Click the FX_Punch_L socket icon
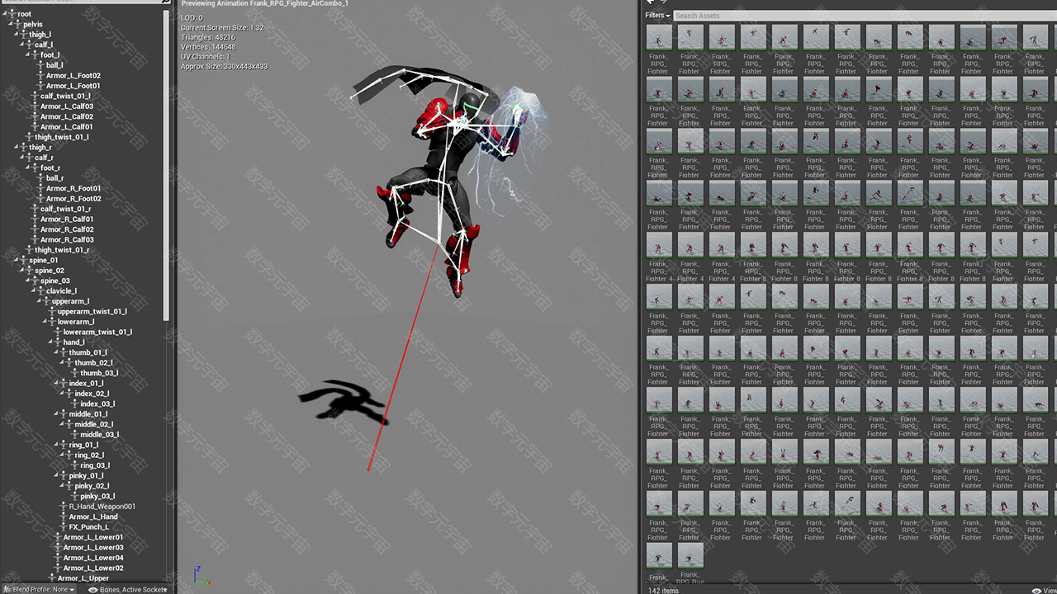This screenshot has width=1057, height=594. click(x=64, y=527)
